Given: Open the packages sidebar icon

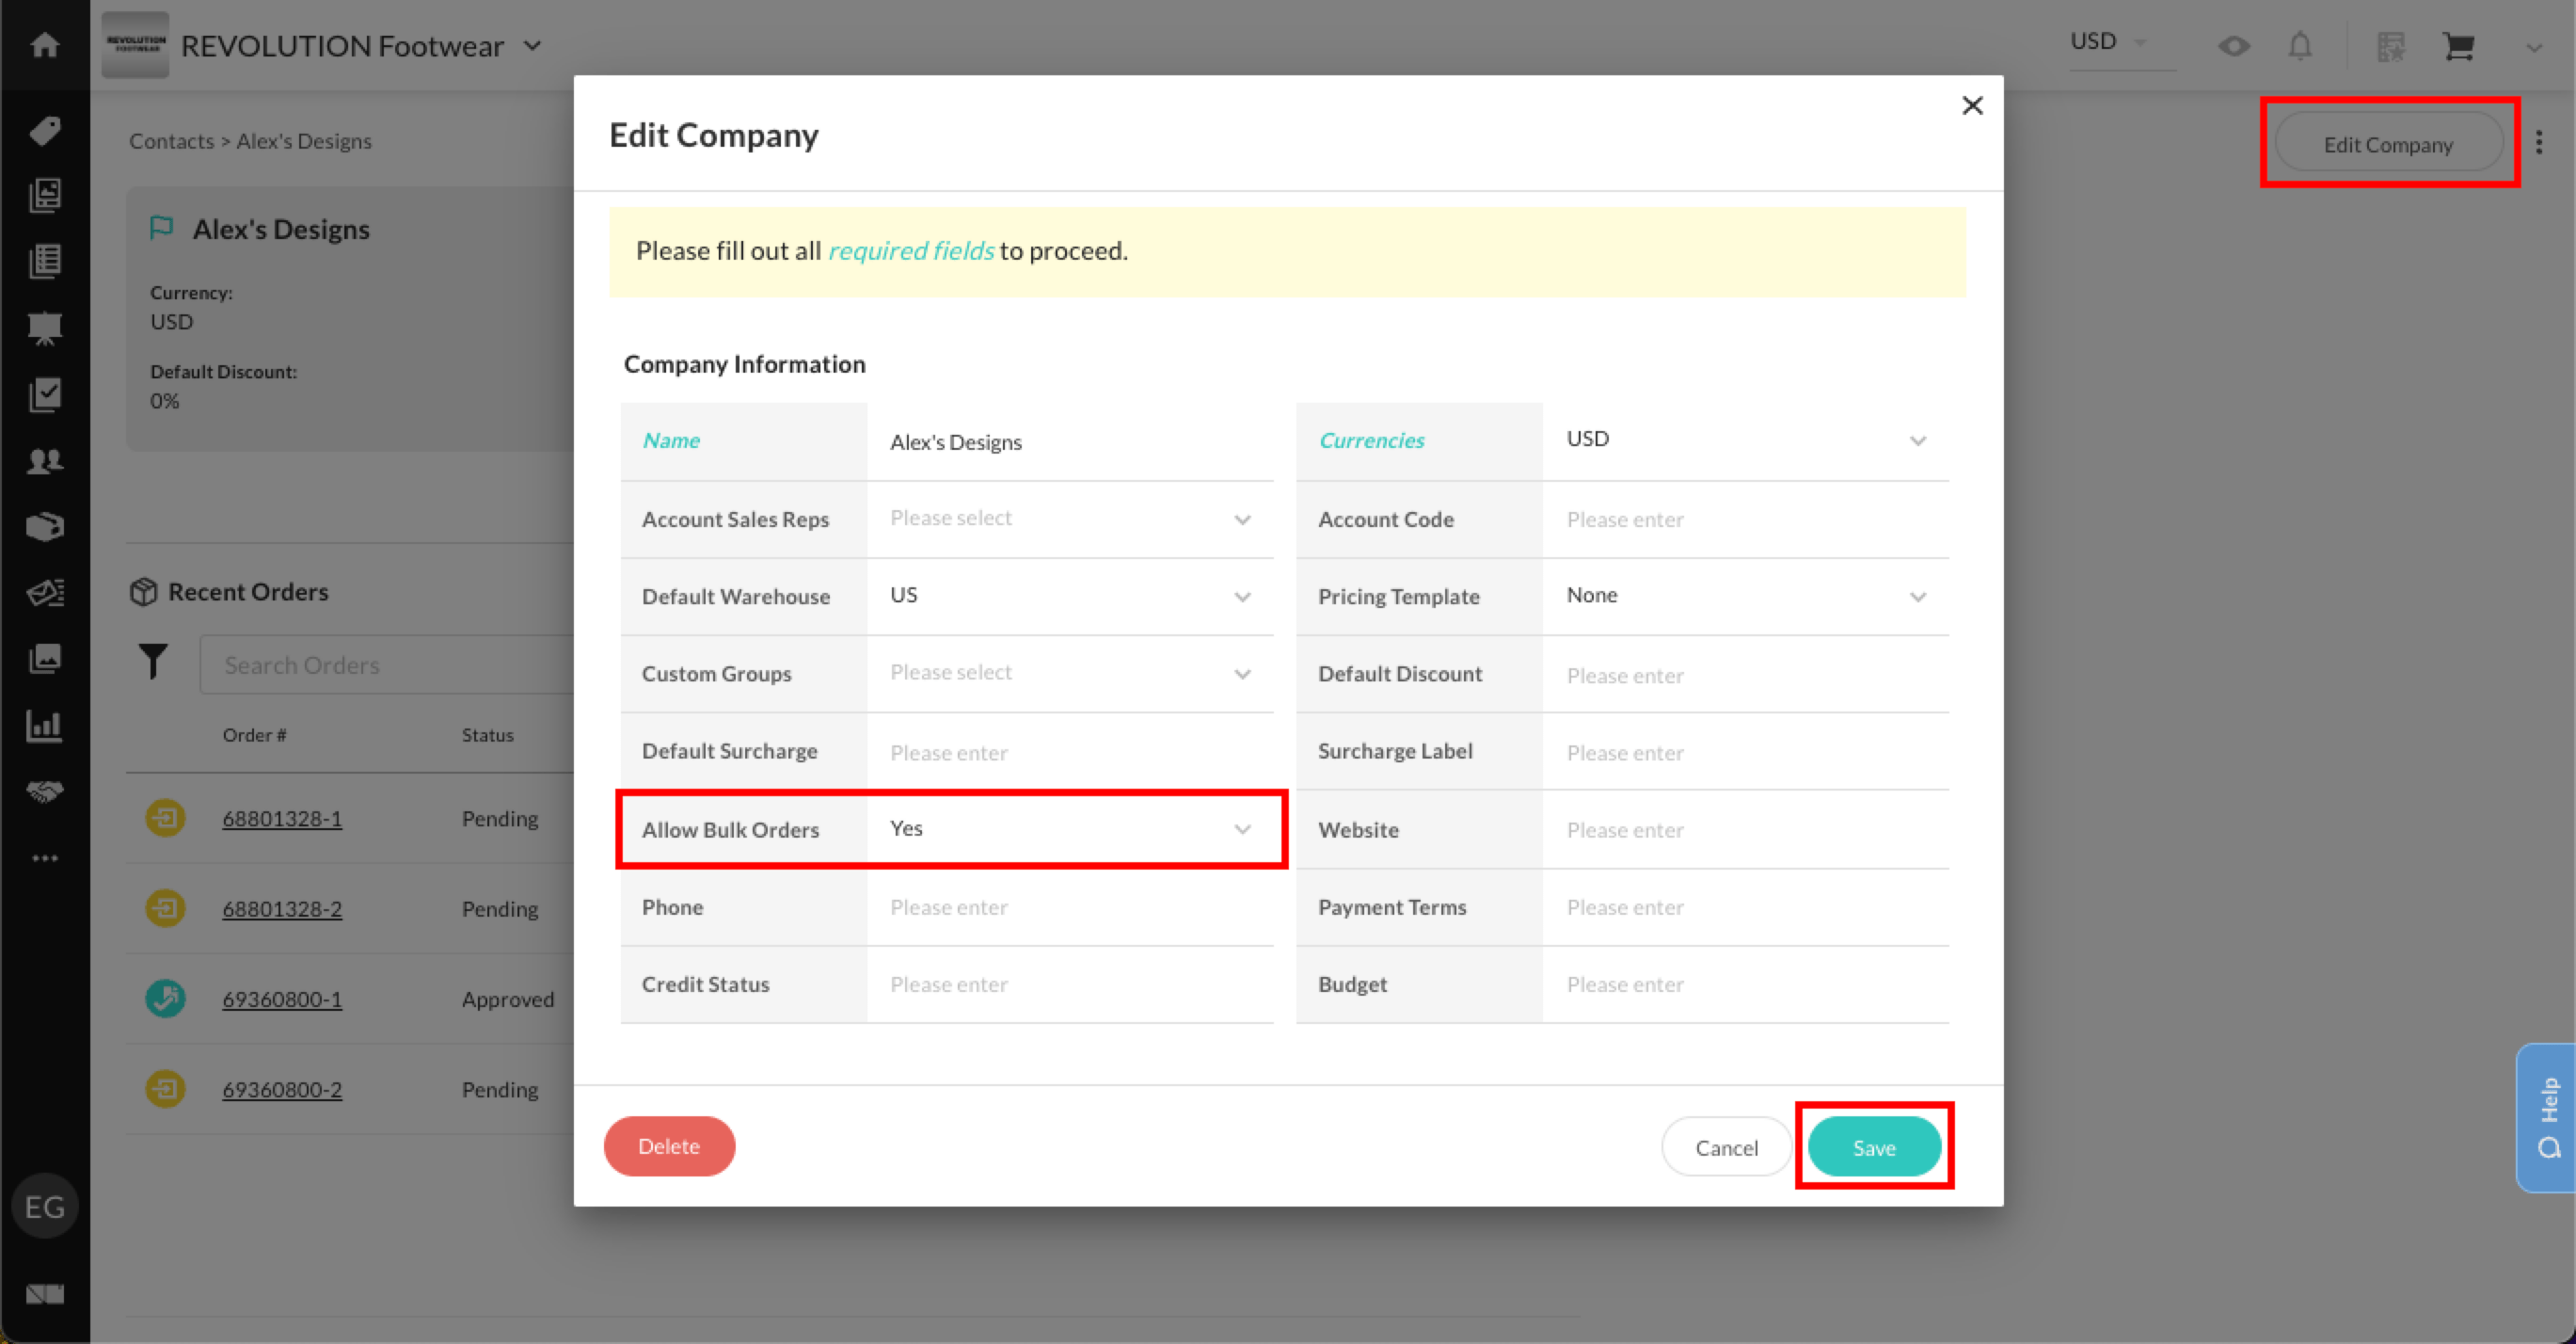Looking at the screenshot, I should pyautogui.click(x=45, y=526).
